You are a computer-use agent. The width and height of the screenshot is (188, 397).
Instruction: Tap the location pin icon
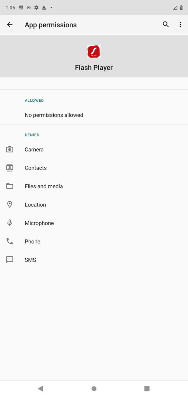click(x=10, y=204)
